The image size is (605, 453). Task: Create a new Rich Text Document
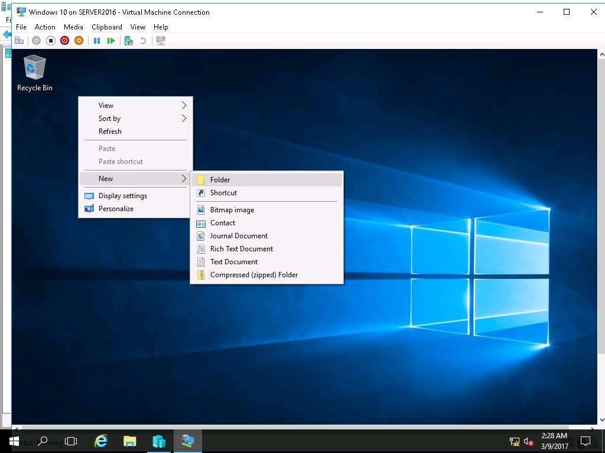[x=266, y=249]
